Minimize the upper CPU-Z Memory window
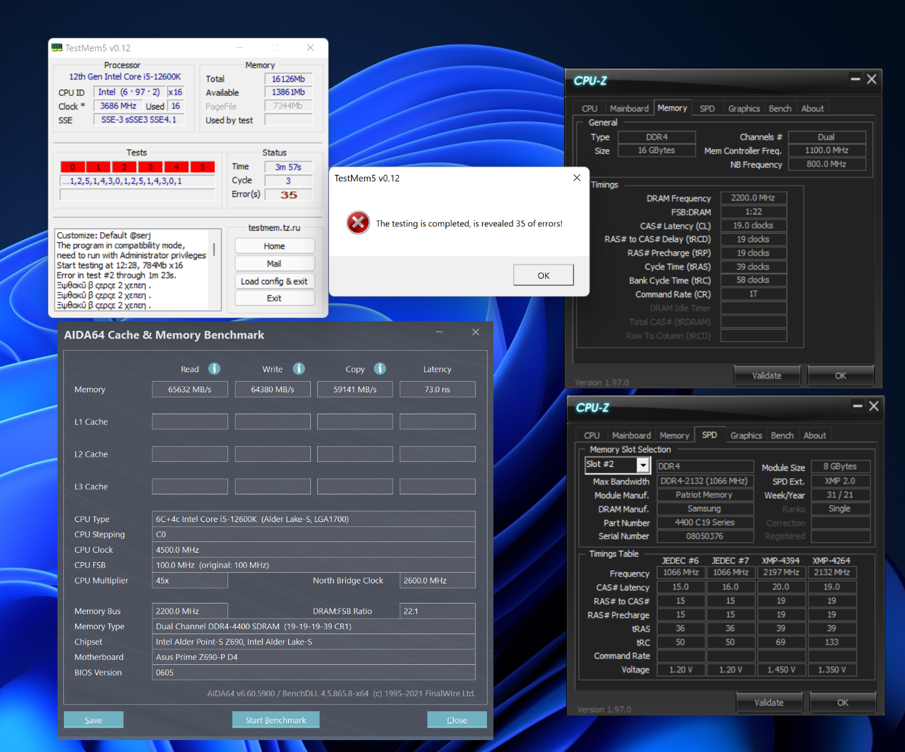The width and height of the screenshot is (905, 752). pos(855,79)
